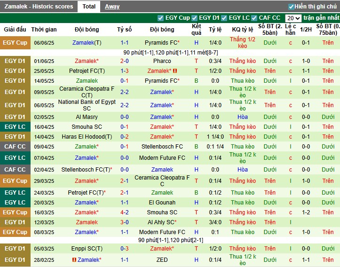Click the Thắng 1/2 kèo result on 06/06/25
Viewport: 340px width, 267px height.
[x=243, y=43]
